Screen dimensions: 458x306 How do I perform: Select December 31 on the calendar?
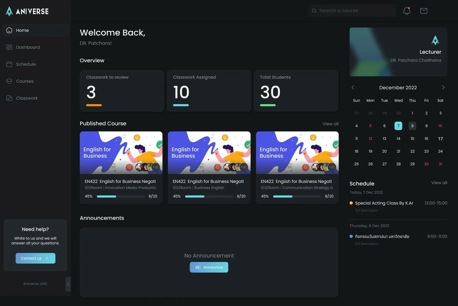440,164
